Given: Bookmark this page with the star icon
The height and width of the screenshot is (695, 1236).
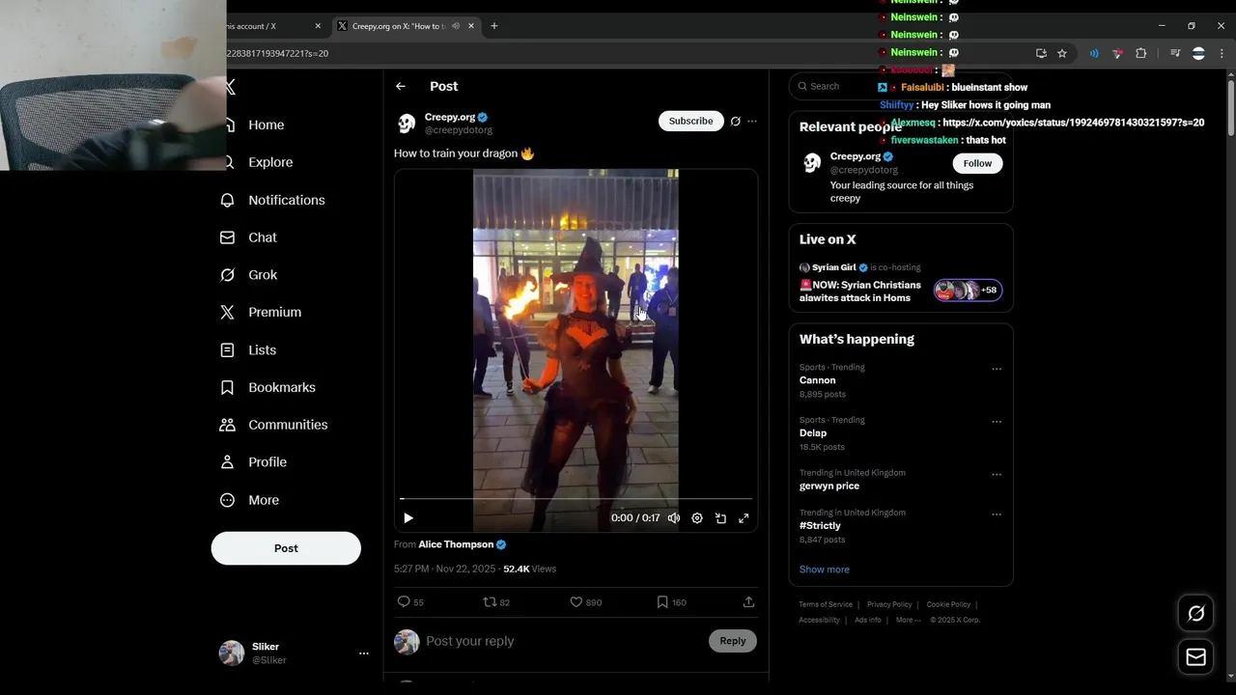Looking at the screenshot, I should [x=1062, y=53].
